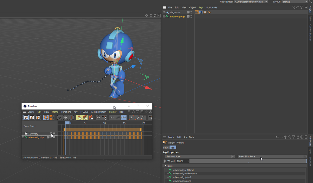This screenshot has height=183, width=313.
Task: Select the Step interpolation icon
Action: point(118,118)
